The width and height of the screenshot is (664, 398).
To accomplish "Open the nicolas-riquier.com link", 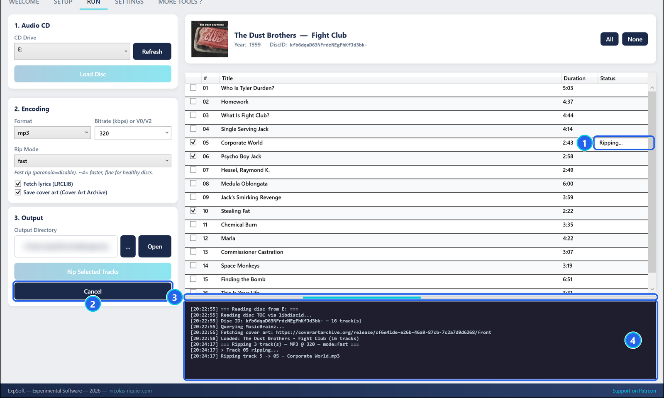I will (131, 391).
